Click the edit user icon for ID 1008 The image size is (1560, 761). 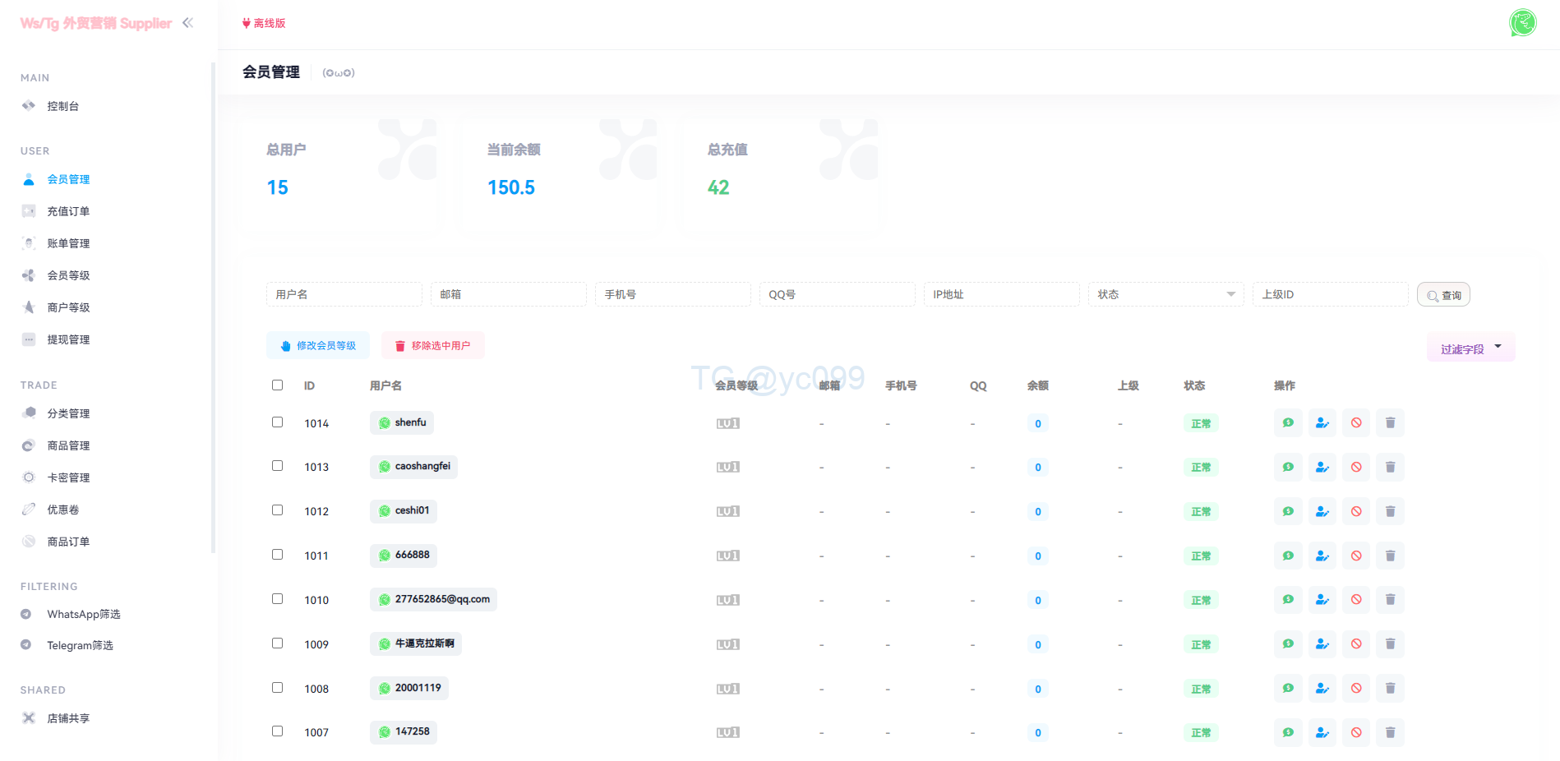point(1322,689)
